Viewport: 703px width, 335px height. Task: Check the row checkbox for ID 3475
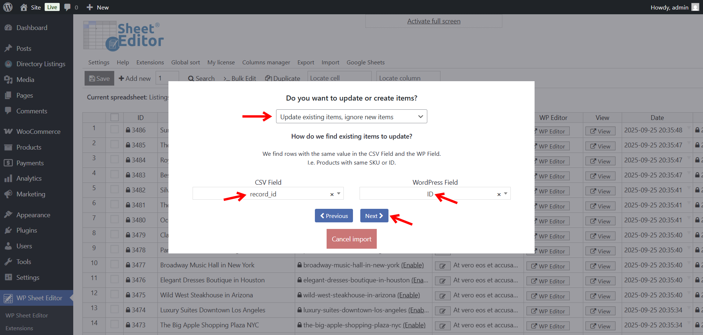click(x=115, y=294)
